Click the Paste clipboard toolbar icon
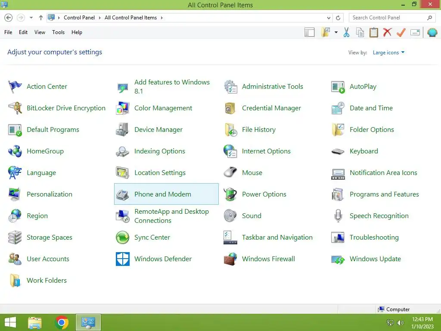The width and height of the screenshot is (441, 331). tap(373, 32)
